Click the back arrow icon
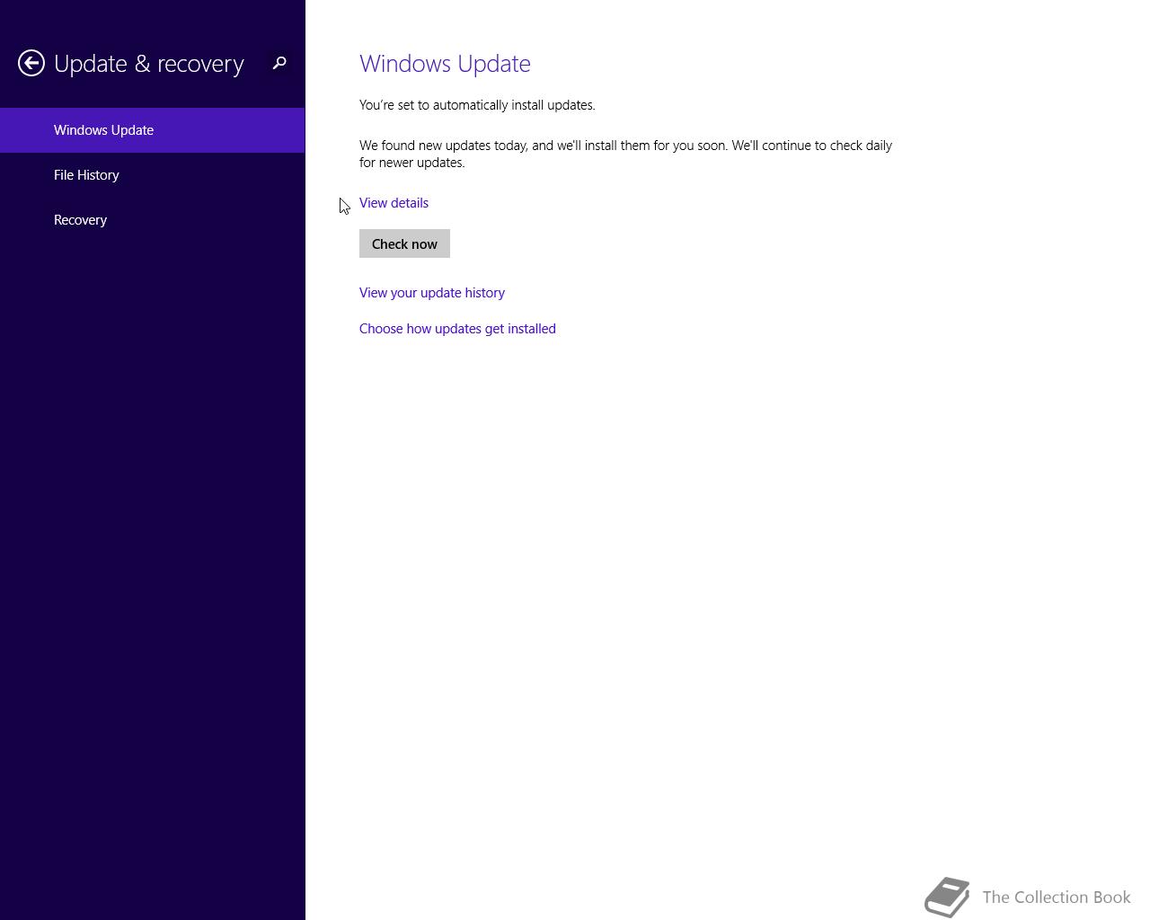Image resolution: width=1150 pixels, height=920 pixels. point(31,63)
